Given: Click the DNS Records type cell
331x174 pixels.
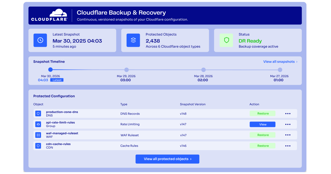Looking at the screenshot, I should click(x=130, y=114).
